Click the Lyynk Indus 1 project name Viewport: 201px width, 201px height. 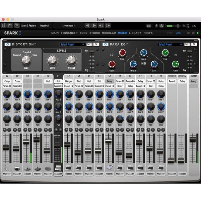68,26
